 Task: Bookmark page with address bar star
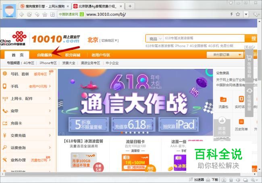pos(238,14)
